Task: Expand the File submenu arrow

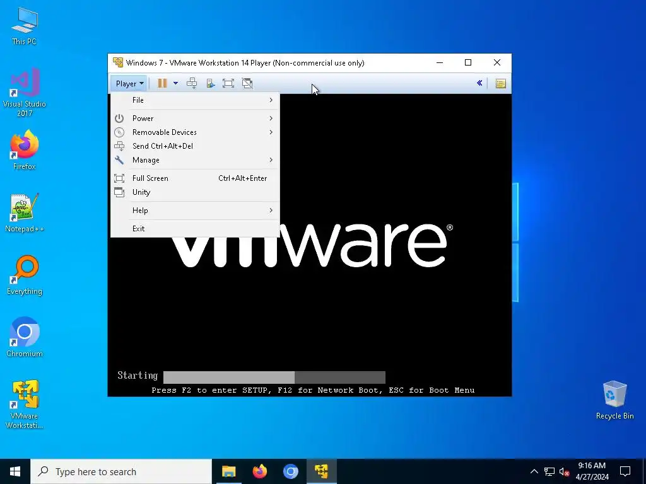Action: pos(271,100)
